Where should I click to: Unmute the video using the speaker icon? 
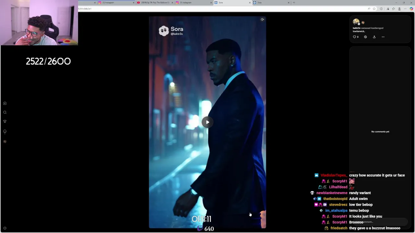click(x=262, y=19)
